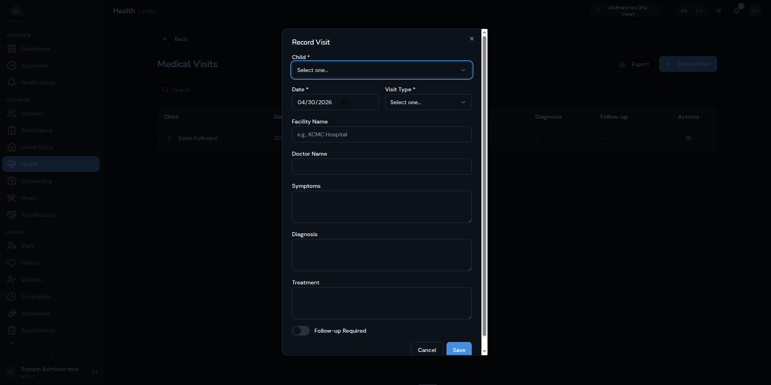Open the Child select dropdown
Screen dimensions: 771x385
point(381,70)
